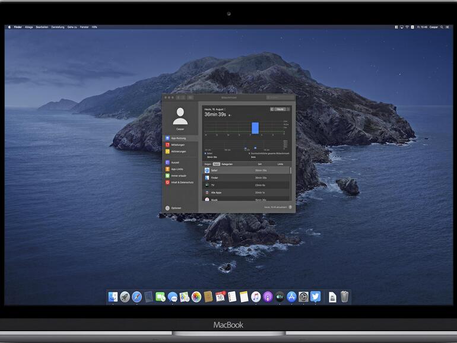Open Optionen at sidebar bottom
Image resolution: width=457 pixels, height=343 pixels.
174,208
